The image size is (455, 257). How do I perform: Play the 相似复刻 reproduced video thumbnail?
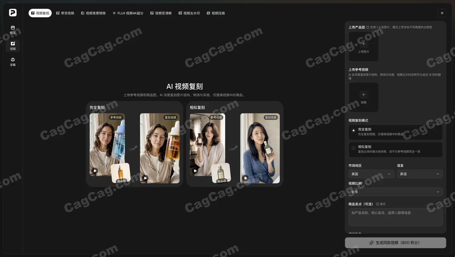point(245,178)
